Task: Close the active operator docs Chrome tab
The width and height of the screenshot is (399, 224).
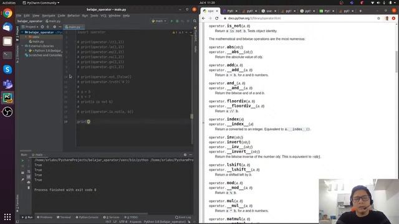Action: click(217, 11)
